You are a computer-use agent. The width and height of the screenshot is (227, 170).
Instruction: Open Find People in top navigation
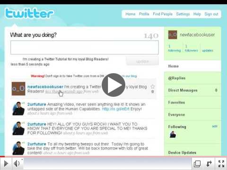pos(163,14)
